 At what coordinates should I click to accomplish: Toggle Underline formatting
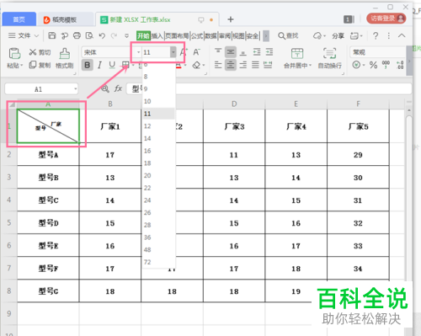point(112,65)
